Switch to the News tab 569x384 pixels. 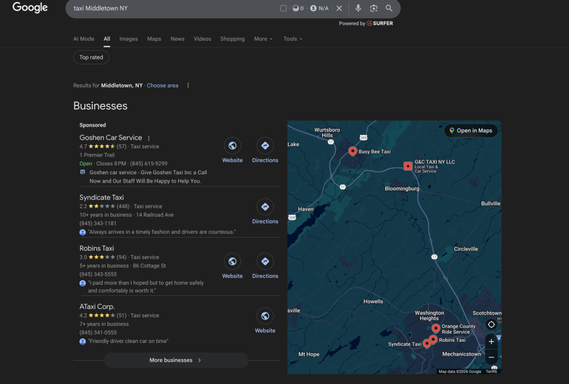(177, 39)
